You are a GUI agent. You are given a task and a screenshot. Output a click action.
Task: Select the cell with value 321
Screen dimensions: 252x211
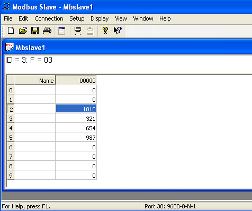(76, 118)
